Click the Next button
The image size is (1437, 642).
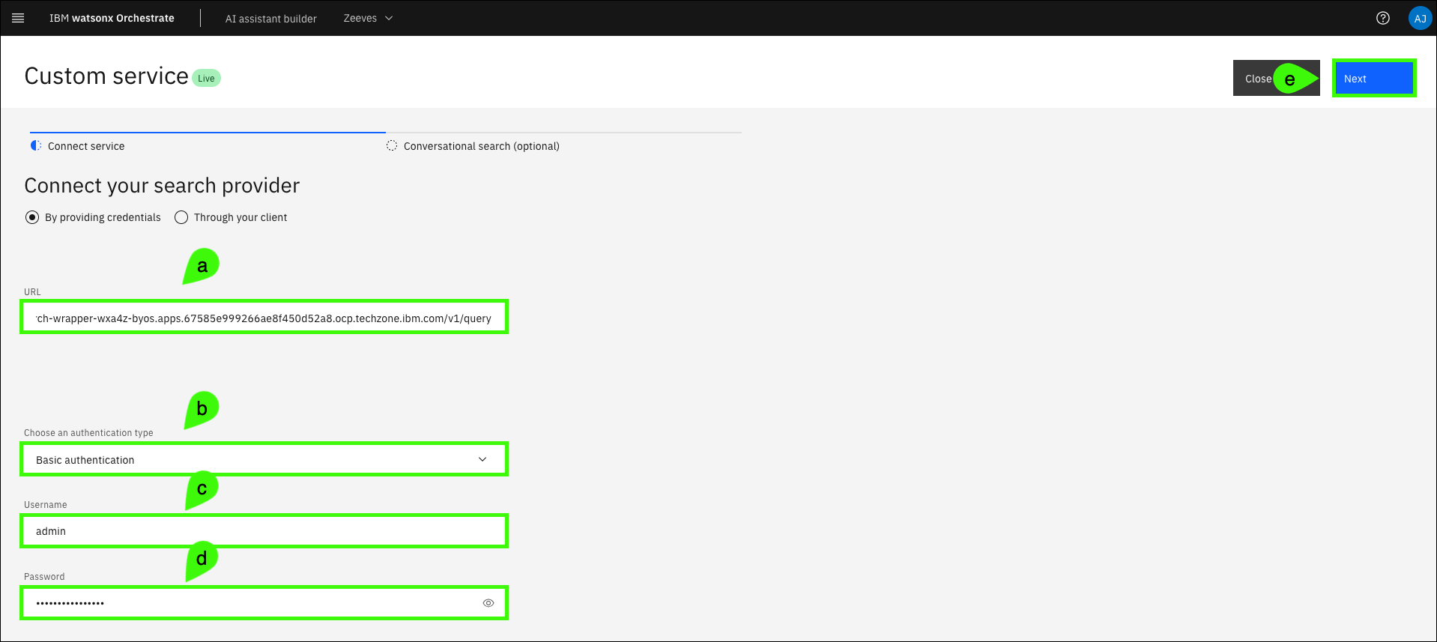point(1373,79)
